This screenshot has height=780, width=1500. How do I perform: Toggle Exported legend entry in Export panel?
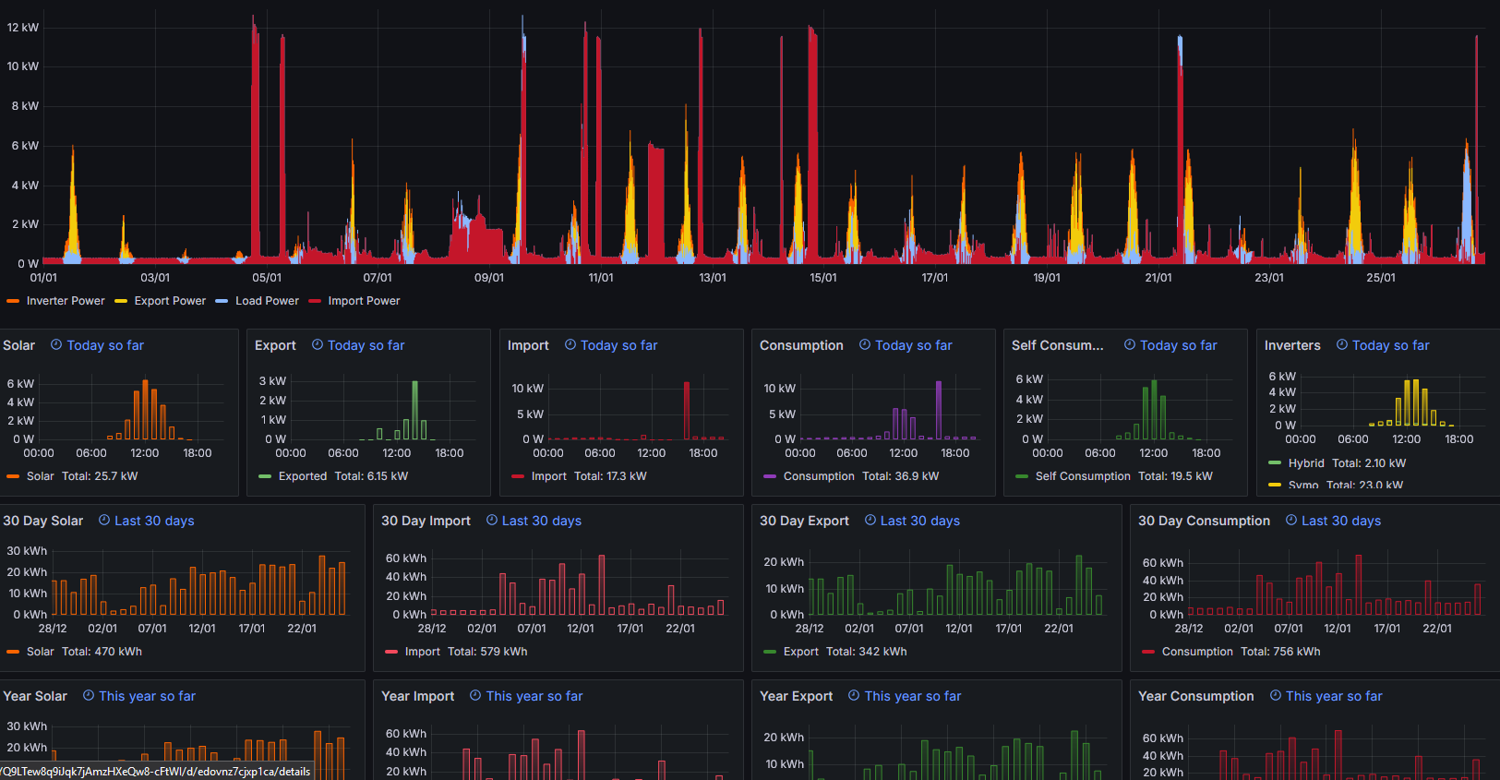(x=303, y=476)
